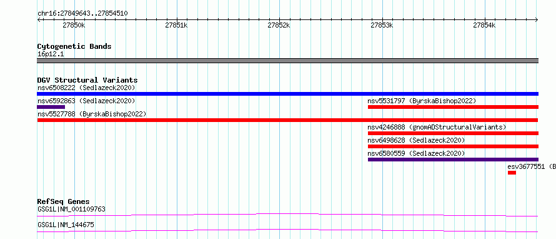
Task: Select the 16p12.1 band label
Action: 51,54
